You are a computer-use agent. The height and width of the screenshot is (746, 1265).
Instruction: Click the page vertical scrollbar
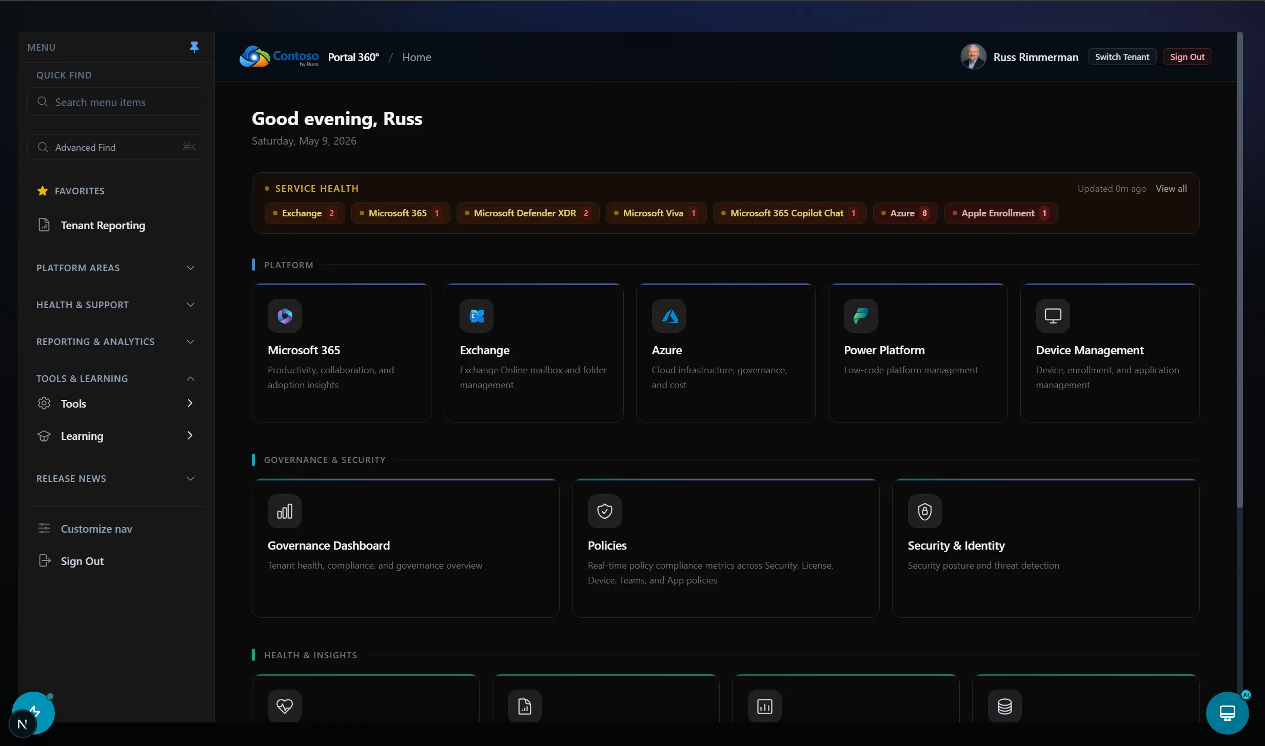1240,270
